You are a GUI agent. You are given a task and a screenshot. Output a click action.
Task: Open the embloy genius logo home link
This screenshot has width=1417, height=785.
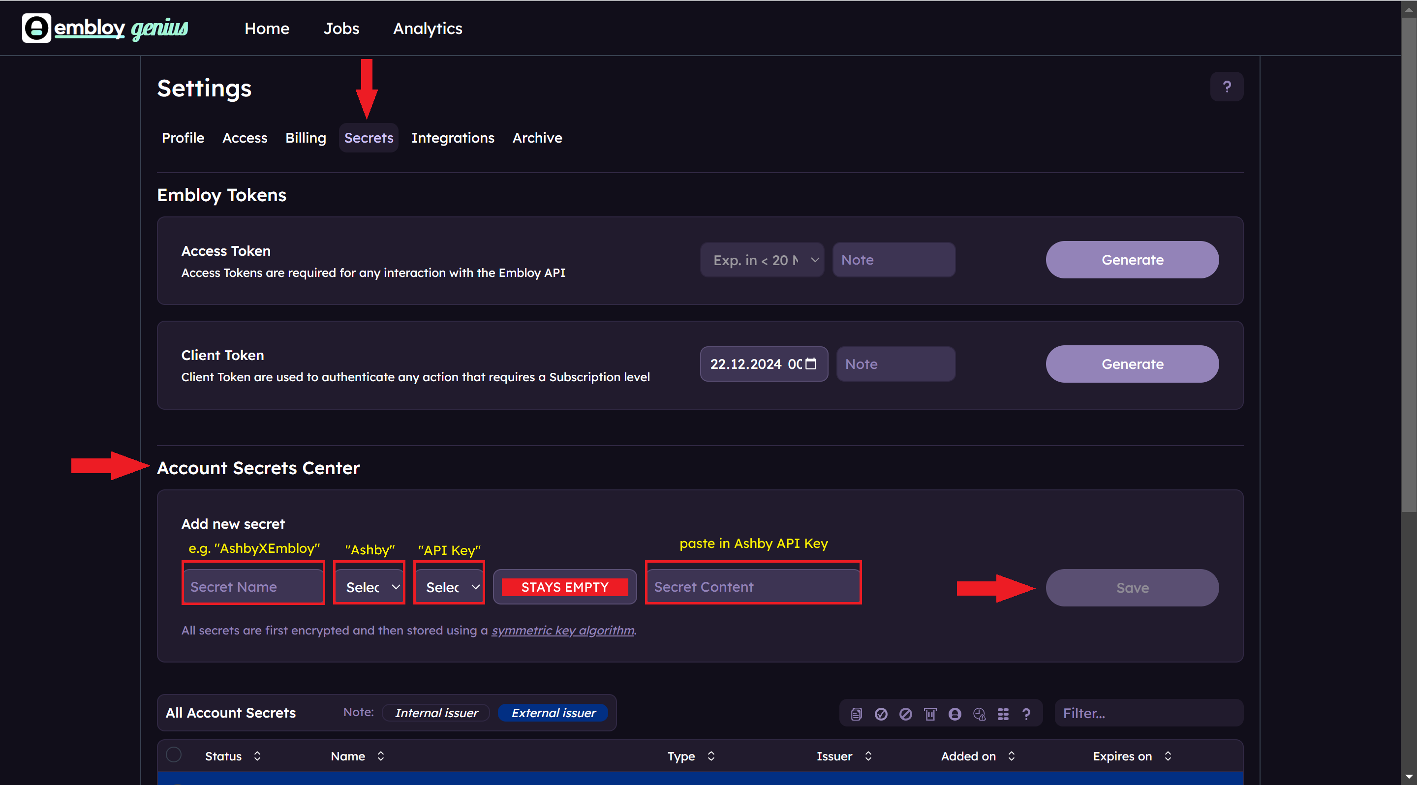[105, 28]
